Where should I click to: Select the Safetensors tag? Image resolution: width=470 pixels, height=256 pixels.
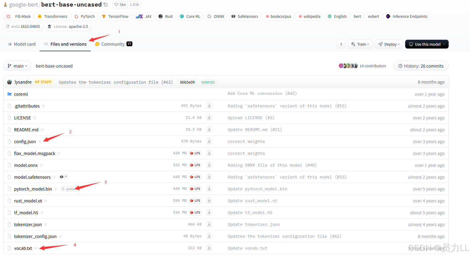pos(245,16)
